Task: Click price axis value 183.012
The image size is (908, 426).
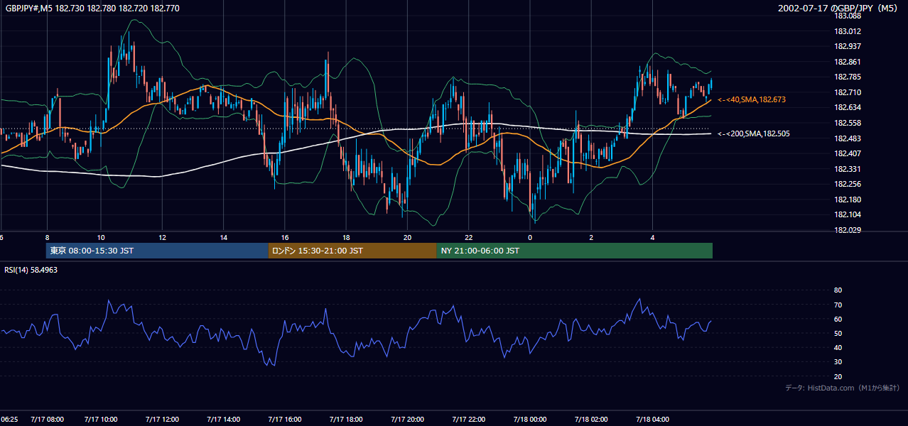Action: click(x=848, y=31)
